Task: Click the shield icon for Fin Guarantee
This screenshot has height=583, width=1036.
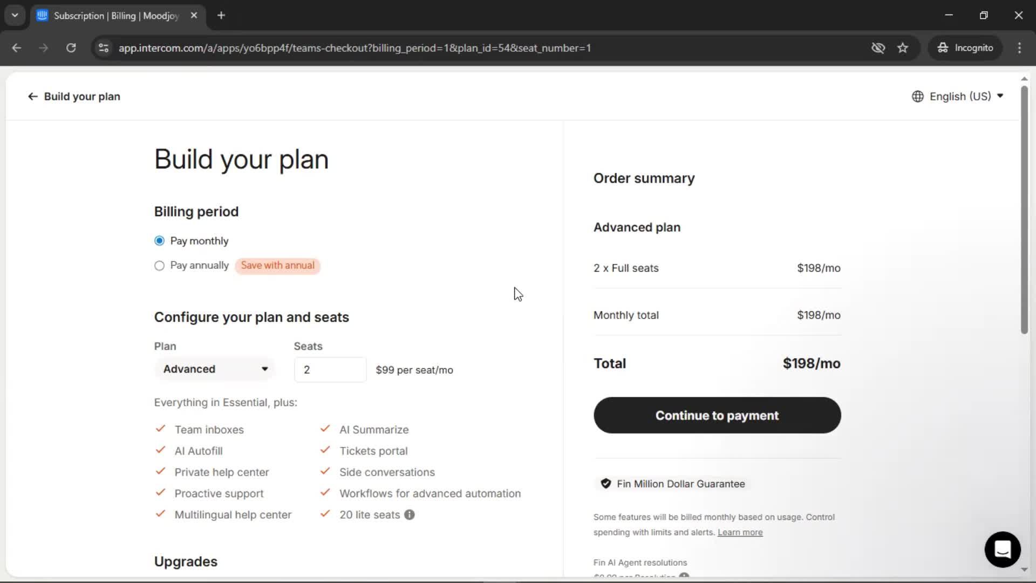Action: point(605,484)
